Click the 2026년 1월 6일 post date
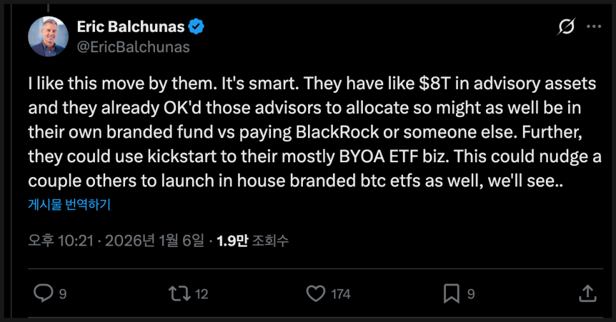Image resolution: width=616 pixels, height=322 pixels. click(x=155, y=241)
